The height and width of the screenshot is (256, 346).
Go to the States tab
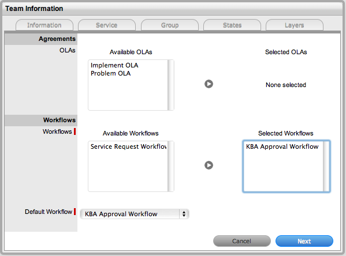pyautogui.click(x=232, y=25)
